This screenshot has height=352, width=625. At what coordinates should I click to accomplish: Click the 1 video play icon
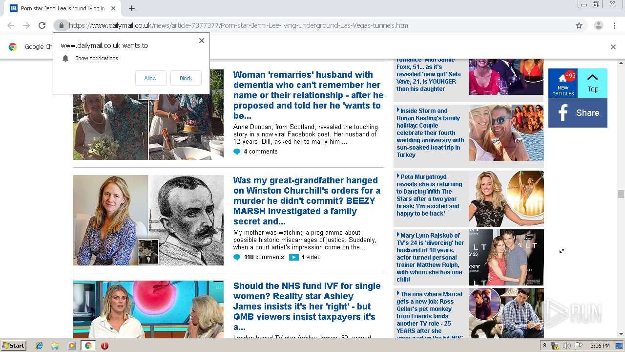pyautogui.click(x=293, y=257)
